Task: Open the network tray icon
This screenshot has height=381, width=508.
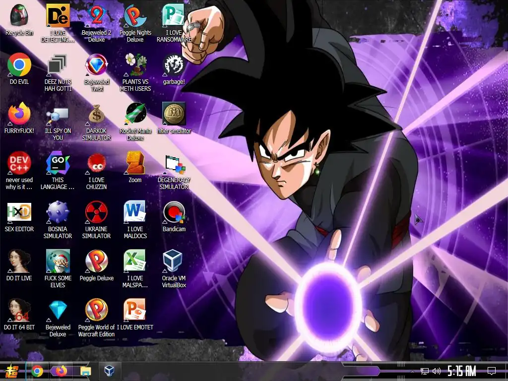Action: click(x=424, y=371)
